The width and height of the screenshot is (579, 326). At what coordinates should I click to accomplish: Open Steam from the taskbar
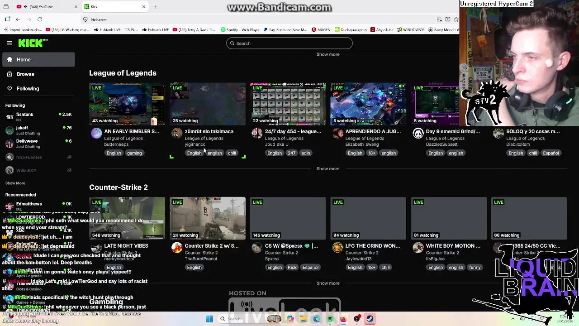tap(370, 319)
